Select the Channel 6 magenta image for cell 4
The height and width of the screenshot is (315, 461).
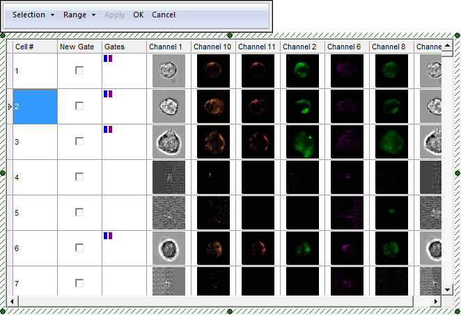point(347,177)
